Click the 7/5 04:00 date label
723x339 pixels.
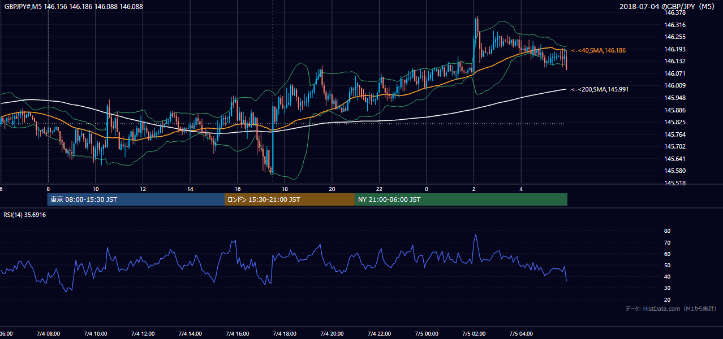(x=520, y=333)
